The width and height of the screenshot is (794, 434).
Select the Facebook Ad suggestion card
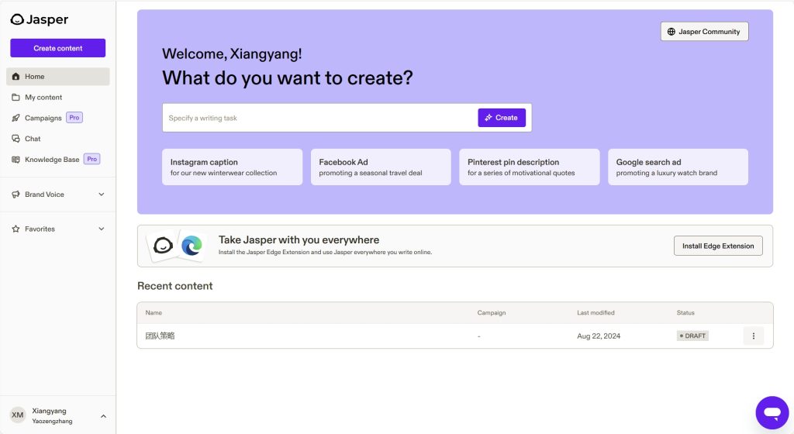(381, 167)
